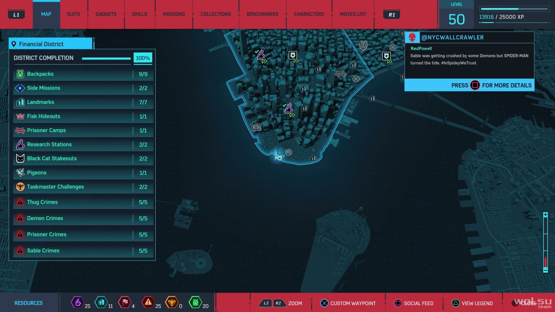The width and height of the screenshot is (555, 312).
Task: Click the red flag Base token resource icon
Action: [124, 302]
